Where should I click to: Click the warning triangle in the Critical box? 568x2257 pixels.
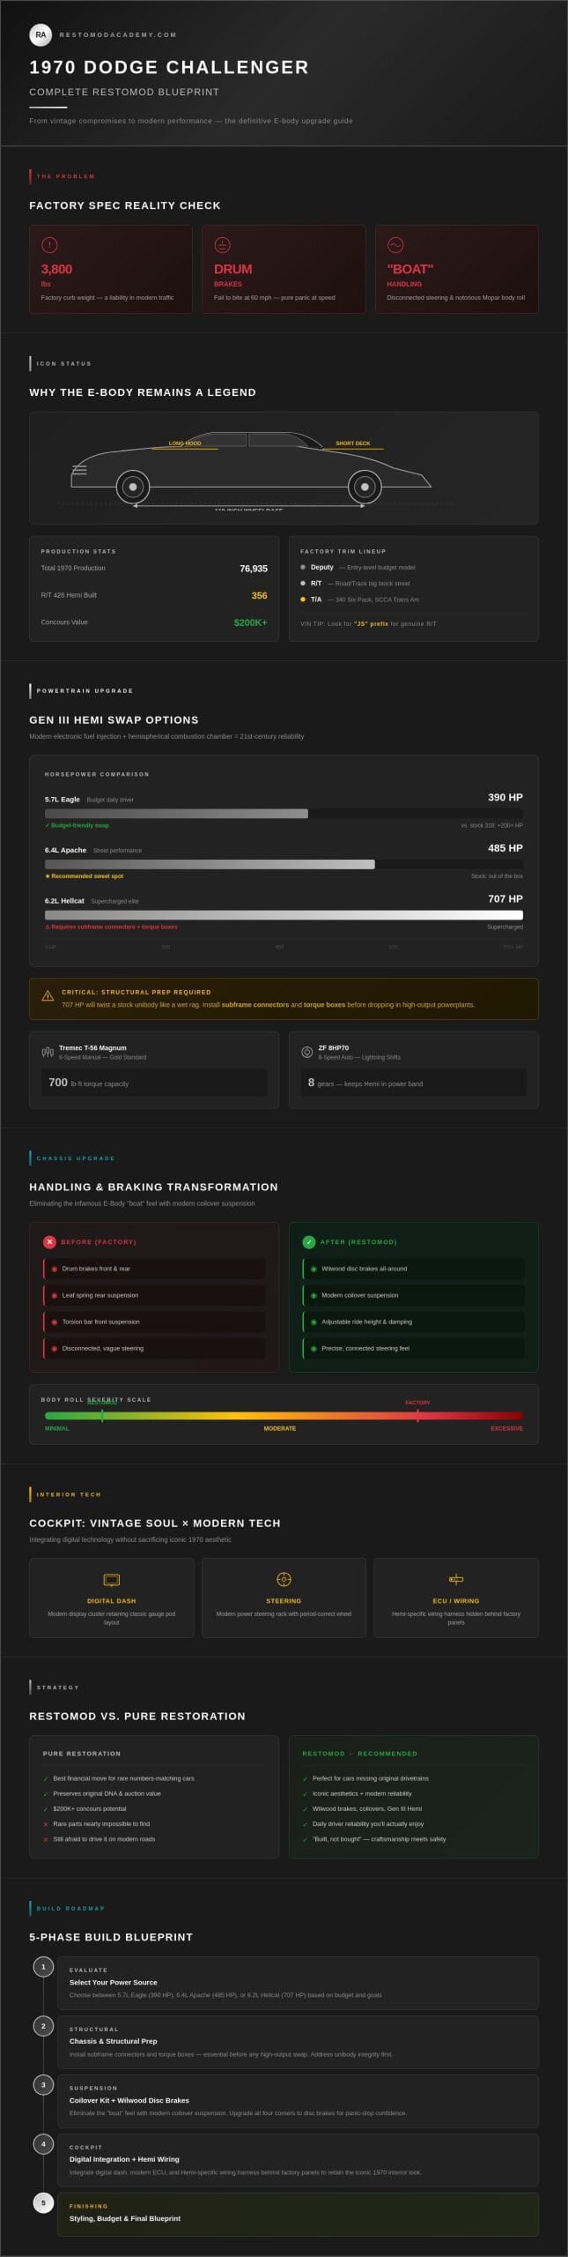pyautogui.click(x=48, y=996)
